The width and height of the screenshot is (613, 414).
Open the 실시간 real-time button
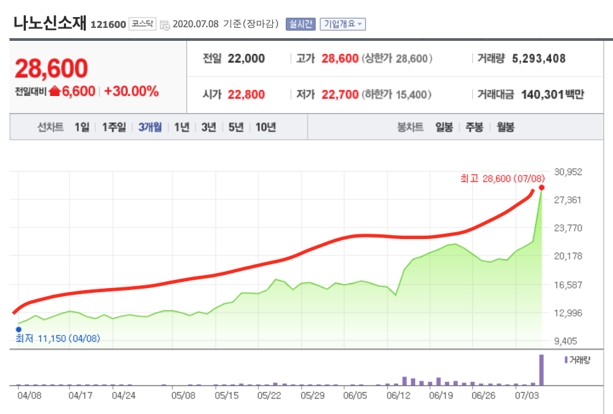tap(300, 25)
